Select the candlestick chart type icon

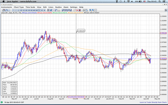click(4, 10)
